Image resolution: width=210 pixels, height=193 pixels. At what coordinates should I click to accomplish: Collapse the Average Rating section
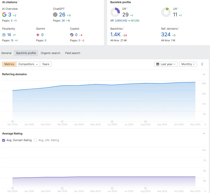[x=204, y=133]
